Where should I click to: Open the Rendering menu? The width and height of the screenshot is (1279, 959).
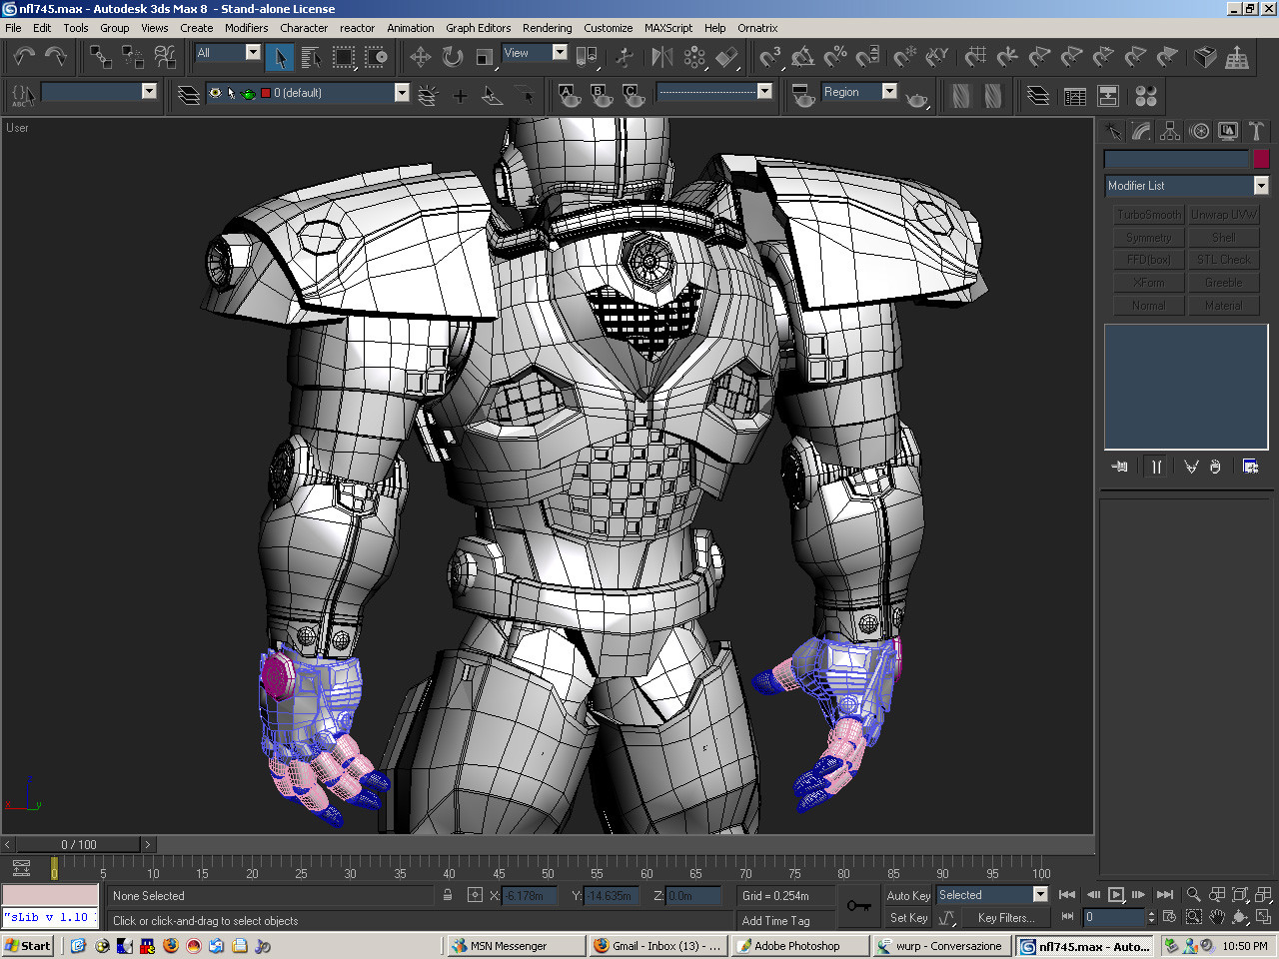click(x=547, y=28)
